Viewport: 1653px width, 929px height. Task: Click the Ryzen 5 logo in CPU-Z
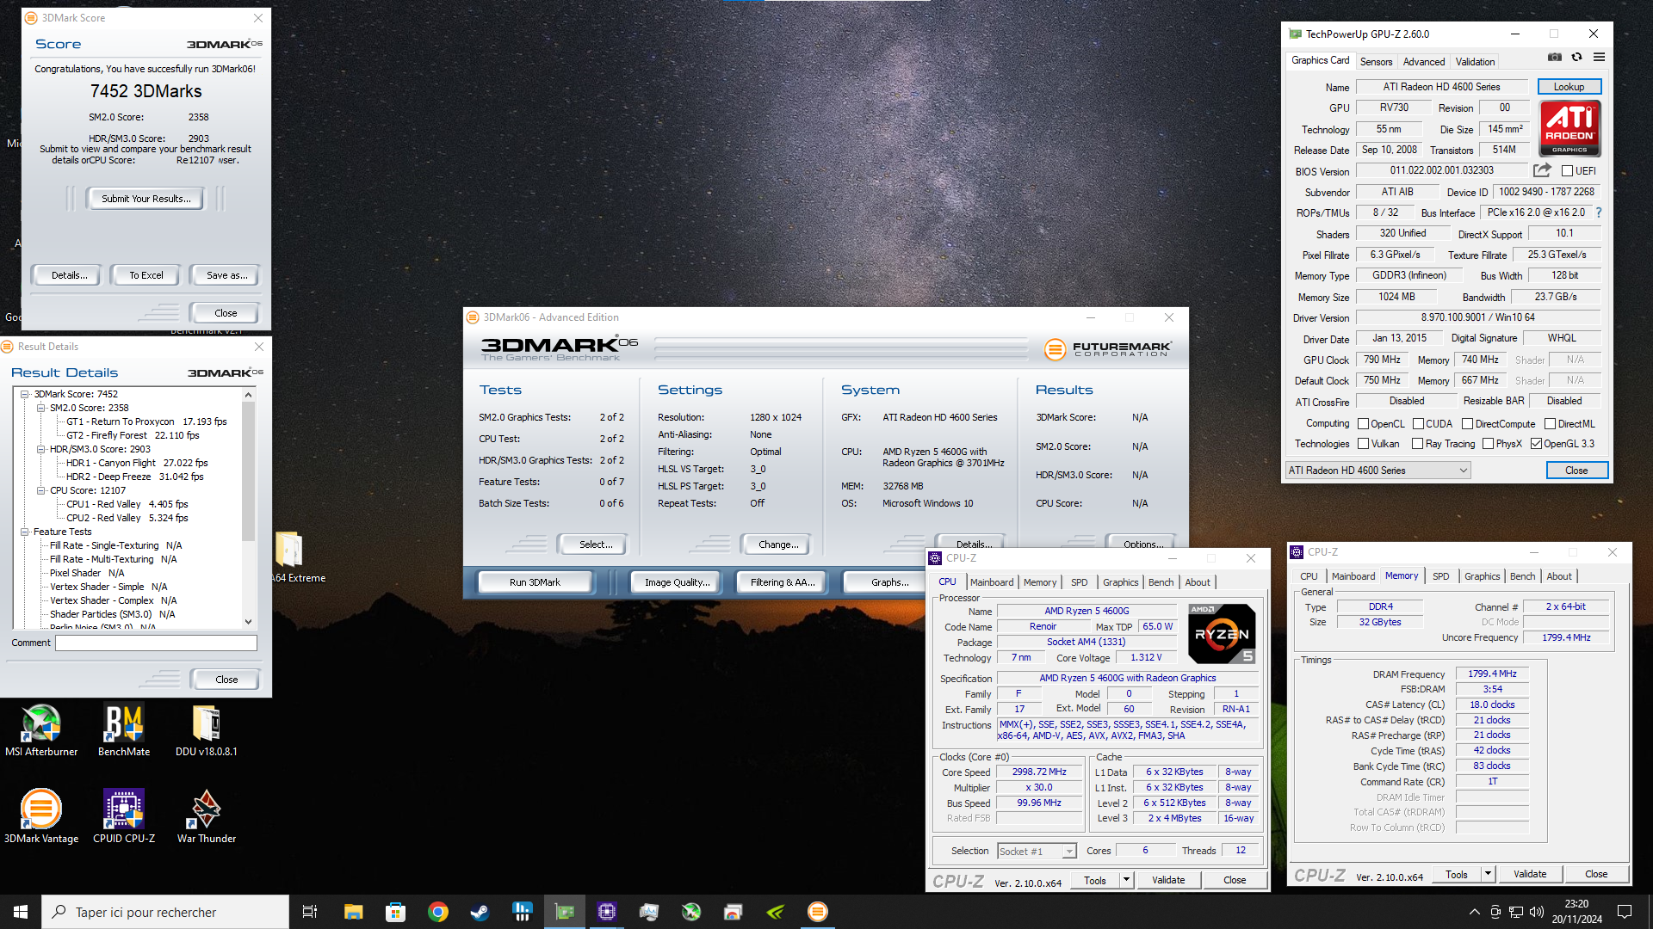coord(1222,634)
